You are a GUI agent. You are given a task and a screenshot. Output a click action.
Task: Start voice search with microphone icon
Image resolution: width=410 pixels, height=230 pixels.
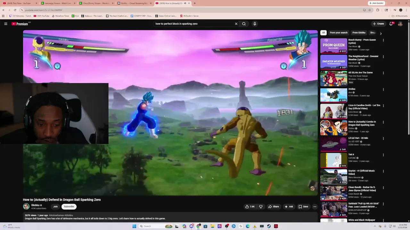tap(255, 24)
